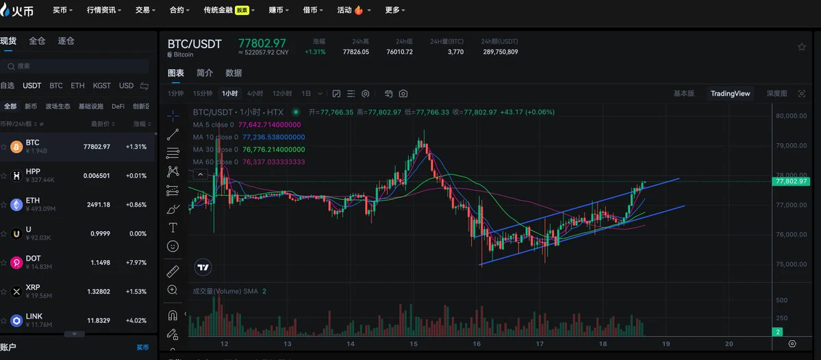The height and width of the screenshot is (360, 821).
Task: Toggle lock drawings while drawing mode
Action: pyautogui.click(x=173, y=333)
